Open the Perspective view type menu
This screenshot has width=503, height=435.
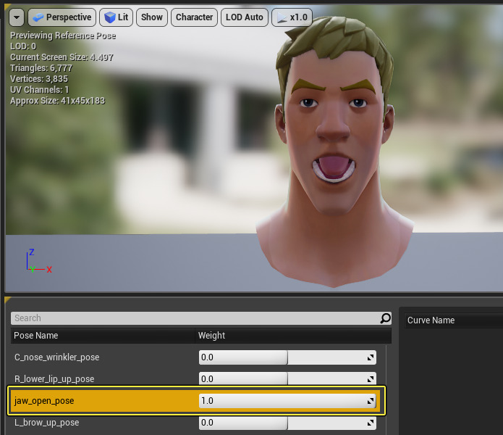point(62,17)
